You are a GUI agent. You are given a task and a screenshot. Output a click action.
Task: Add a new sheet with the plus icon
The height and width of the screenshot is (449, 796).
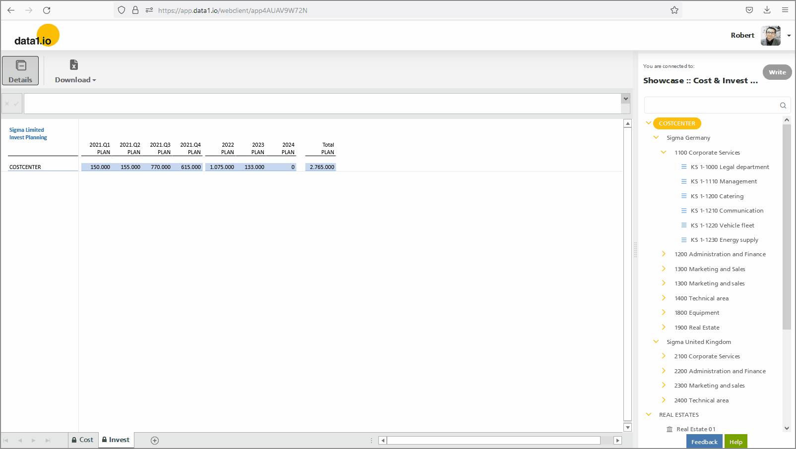click(x=154, y=440)
